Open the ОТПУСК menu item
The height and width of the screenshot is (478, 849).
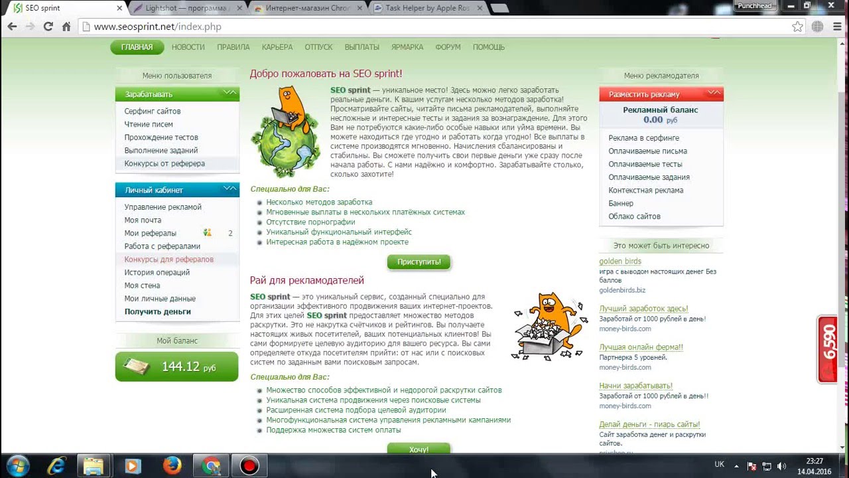click(x=318, y=47)
